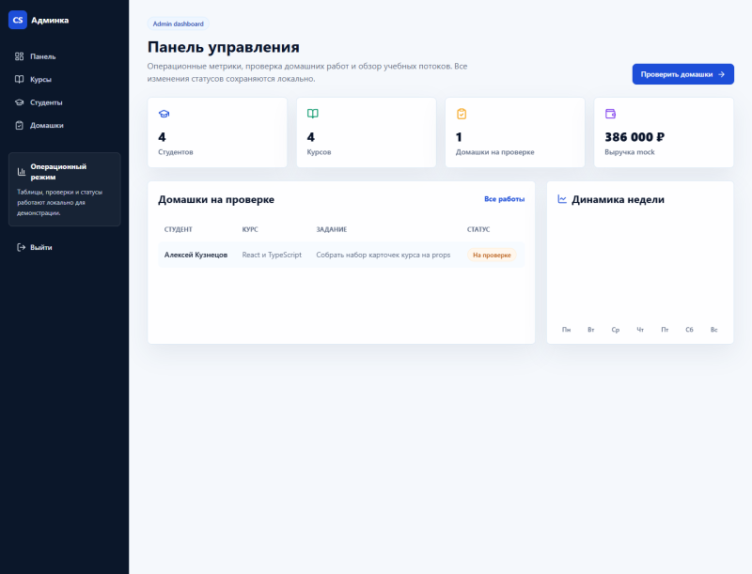This screenshot has height=574, width=752.
Task: Click the Домашки на проверке card label
Action: tap(495, 152)
